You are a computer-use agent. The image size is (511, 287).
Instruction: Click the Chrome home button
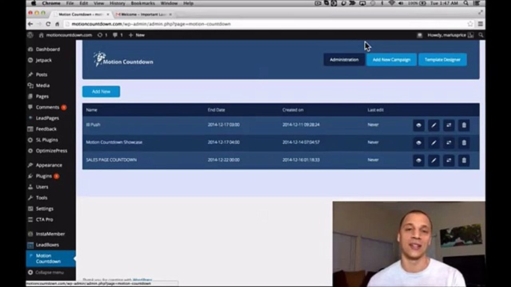[x=57, y=24]
